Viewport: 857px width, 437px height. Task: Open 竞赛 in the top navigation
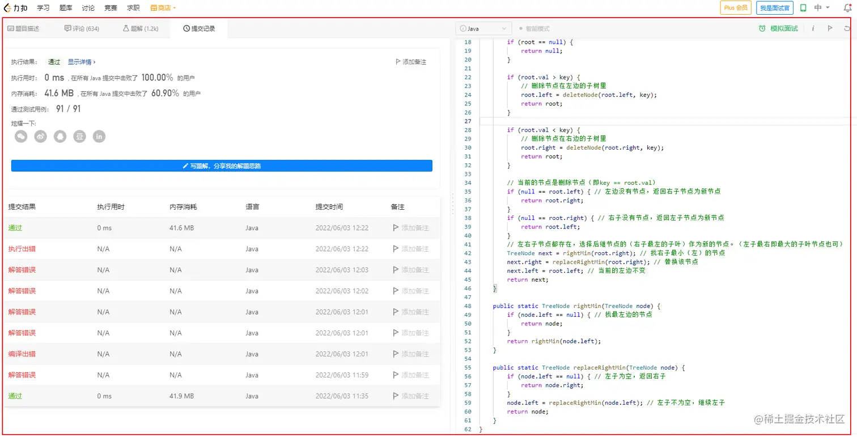pos(111,8)
